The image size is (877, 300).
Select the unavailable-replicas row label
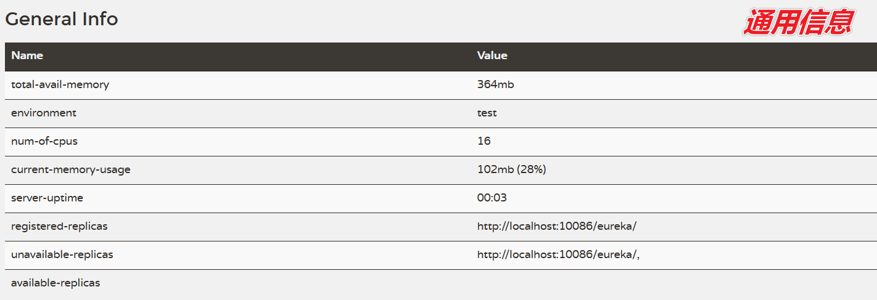click(62, 254)
